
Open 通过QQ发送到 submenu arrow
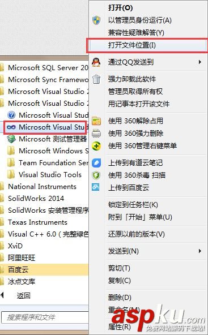pos(200,62)
